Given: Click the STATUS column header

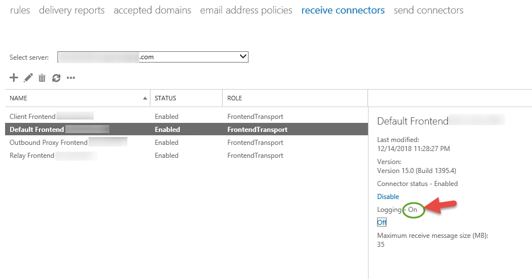Looking at the screenshot, I should pos(166,98).
